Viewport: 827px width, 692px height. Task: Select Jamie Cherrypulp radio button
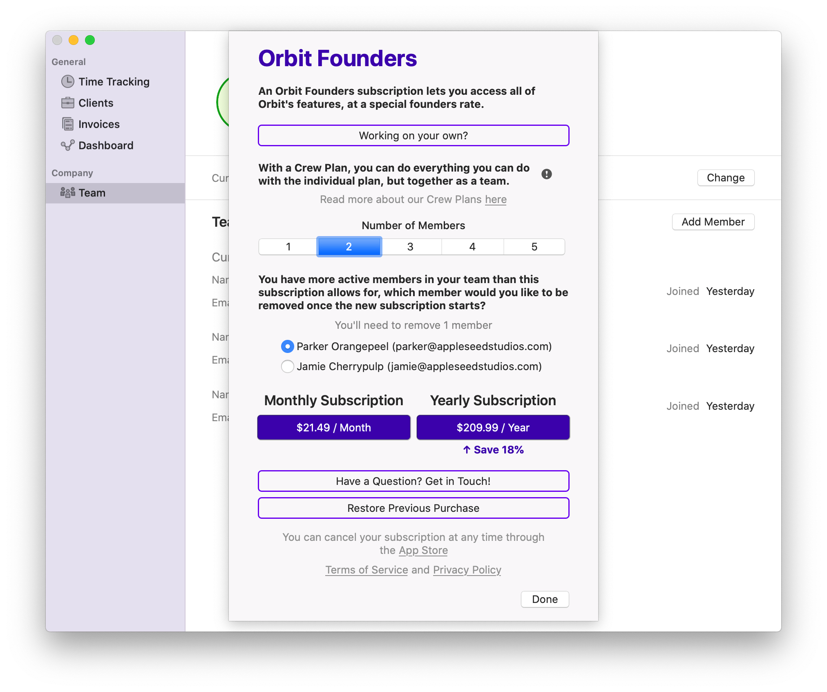[x=286, y=366]
